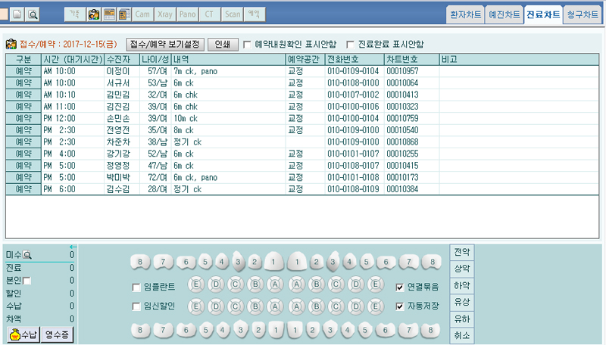Open the Xray imaging tool
Image resolution: width=606 pixels, height=345 pixels.
coord(166,14)
